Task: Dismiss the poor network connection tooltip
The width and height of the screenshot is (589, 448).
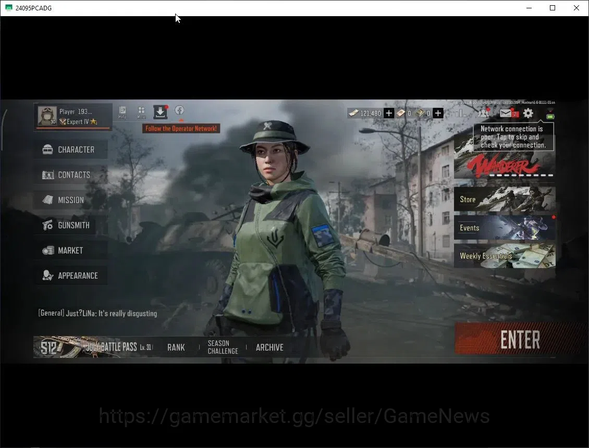Action: tap(513, 137)
